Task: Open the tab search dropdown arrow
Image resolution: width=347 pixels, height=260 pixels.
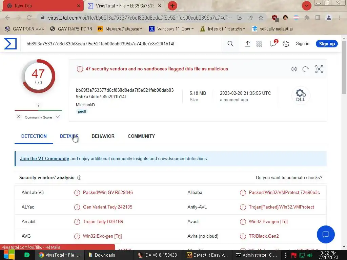Action: point(306,6)
